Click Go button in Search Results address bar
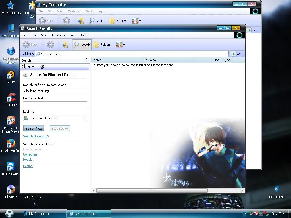291x218 pixels. point(236,54)
